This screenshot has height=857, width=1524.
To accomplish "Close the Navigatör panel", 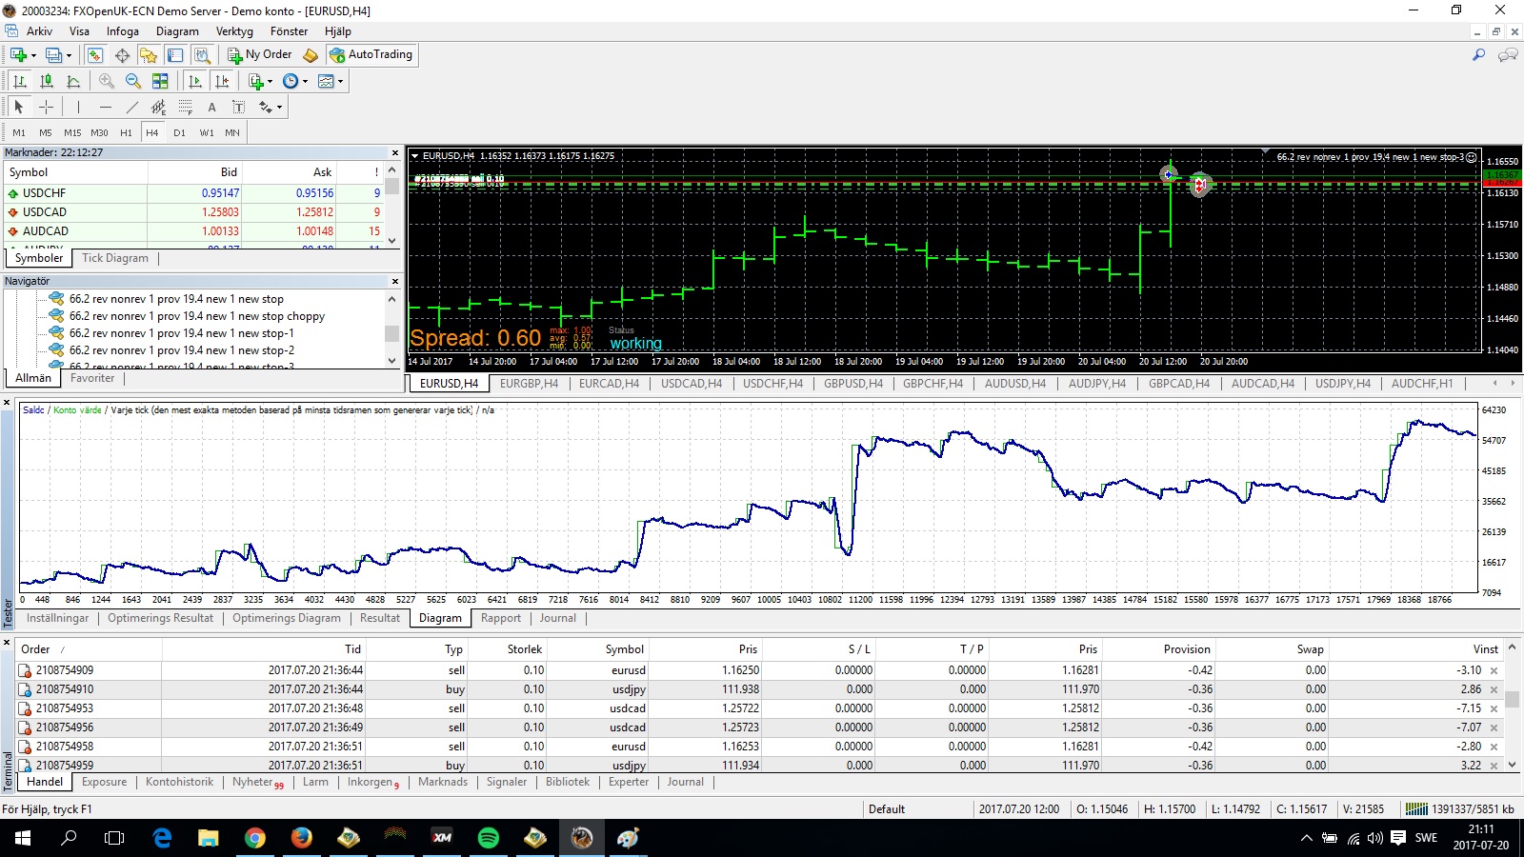I will pyautogui.click(x=395, y=281).
